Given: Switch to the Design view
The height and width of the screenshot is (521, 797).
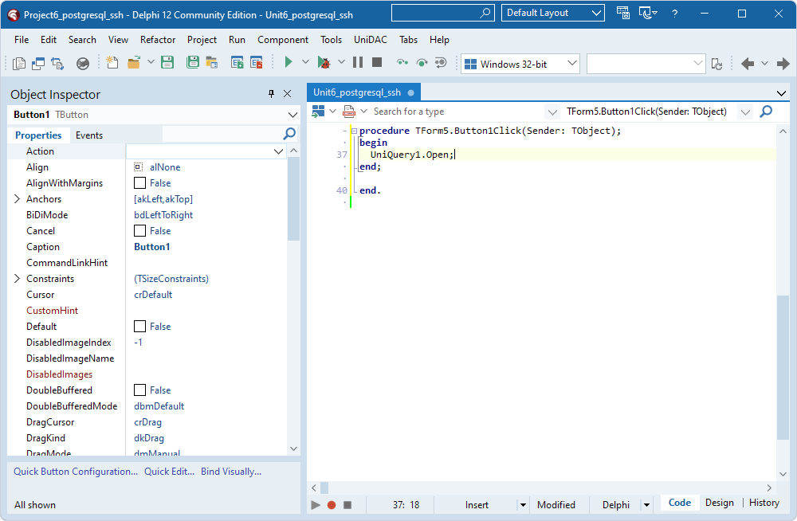Looking at the screenshot, I should tap(719, 502).
